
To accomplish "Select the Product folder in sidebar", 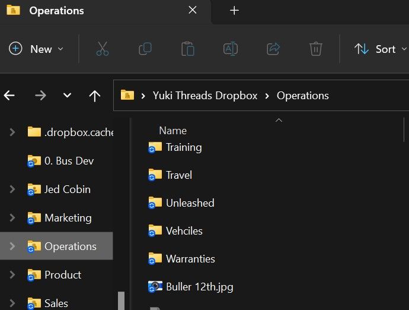I will (62, 275).
